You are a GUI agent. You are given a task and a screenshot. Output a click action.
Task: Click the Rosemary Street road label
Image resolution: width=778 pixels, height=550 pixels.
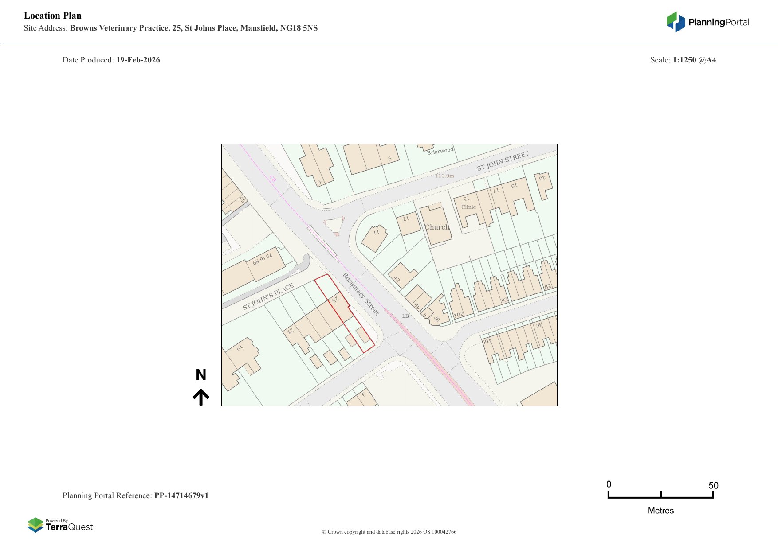361,294
